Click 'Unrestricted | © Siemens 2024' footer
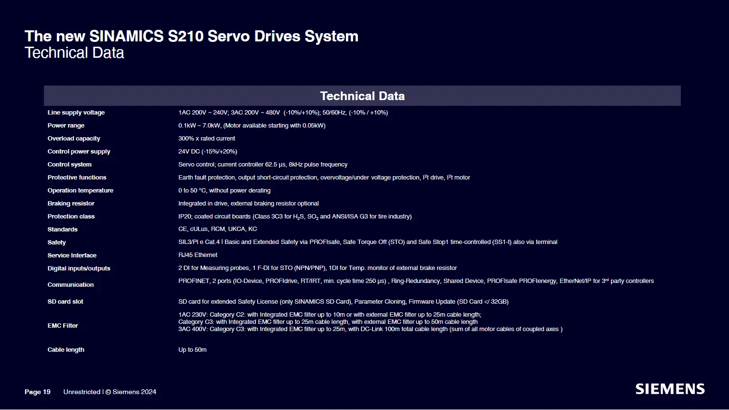729x410 pixels. point(110,392)
